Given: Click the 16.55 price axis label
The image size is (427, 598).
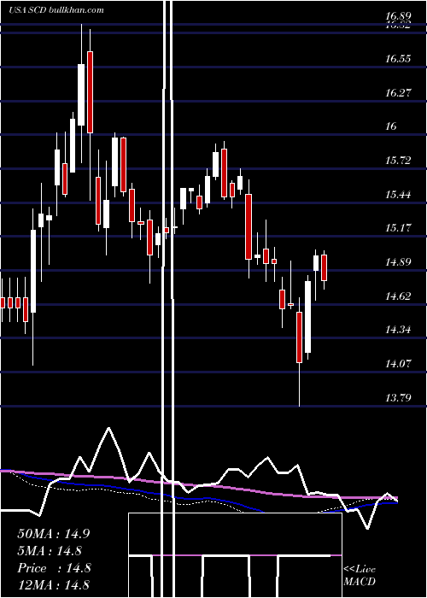Looking at the screenshot, I should coord(398,59).
